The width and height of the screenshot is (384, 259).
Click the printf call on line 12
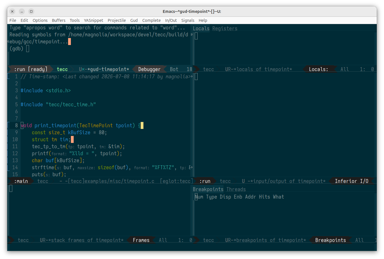pos(40,154)
